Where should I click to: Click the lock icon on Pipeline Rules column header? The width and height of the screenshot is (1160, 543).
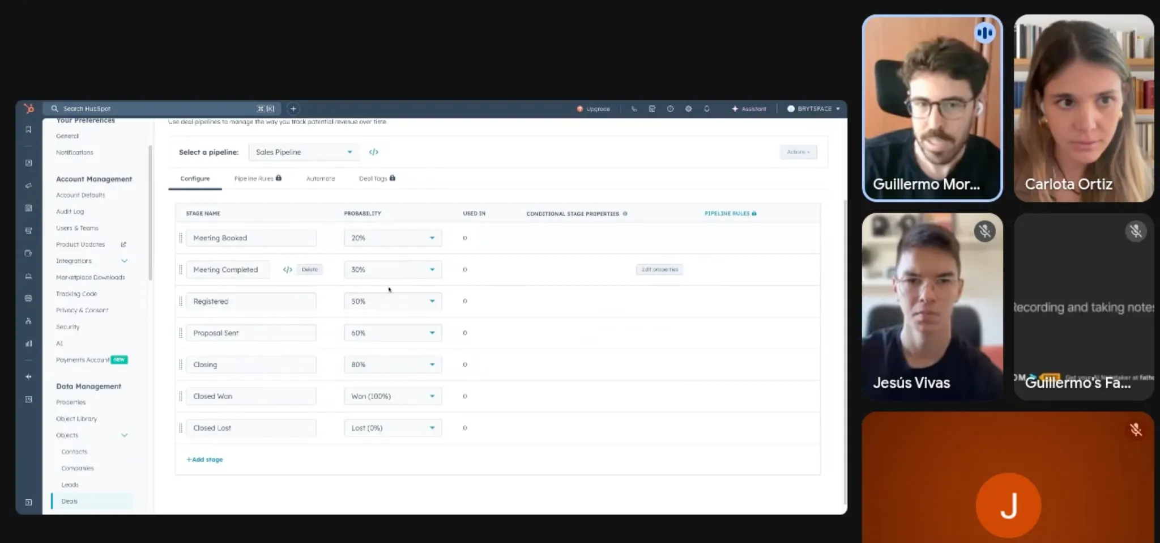coord(754,214)
